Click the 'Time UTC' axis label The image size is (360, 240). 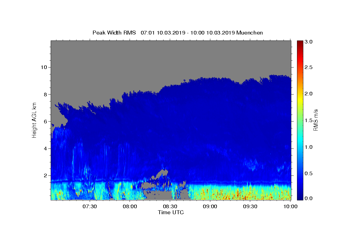tap(171, 212)
